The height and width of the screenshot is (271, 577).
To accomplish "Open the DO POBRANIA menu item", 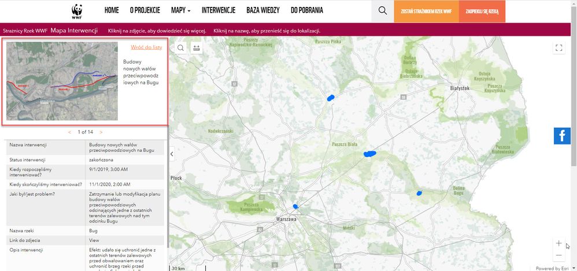I will [307, 10].
